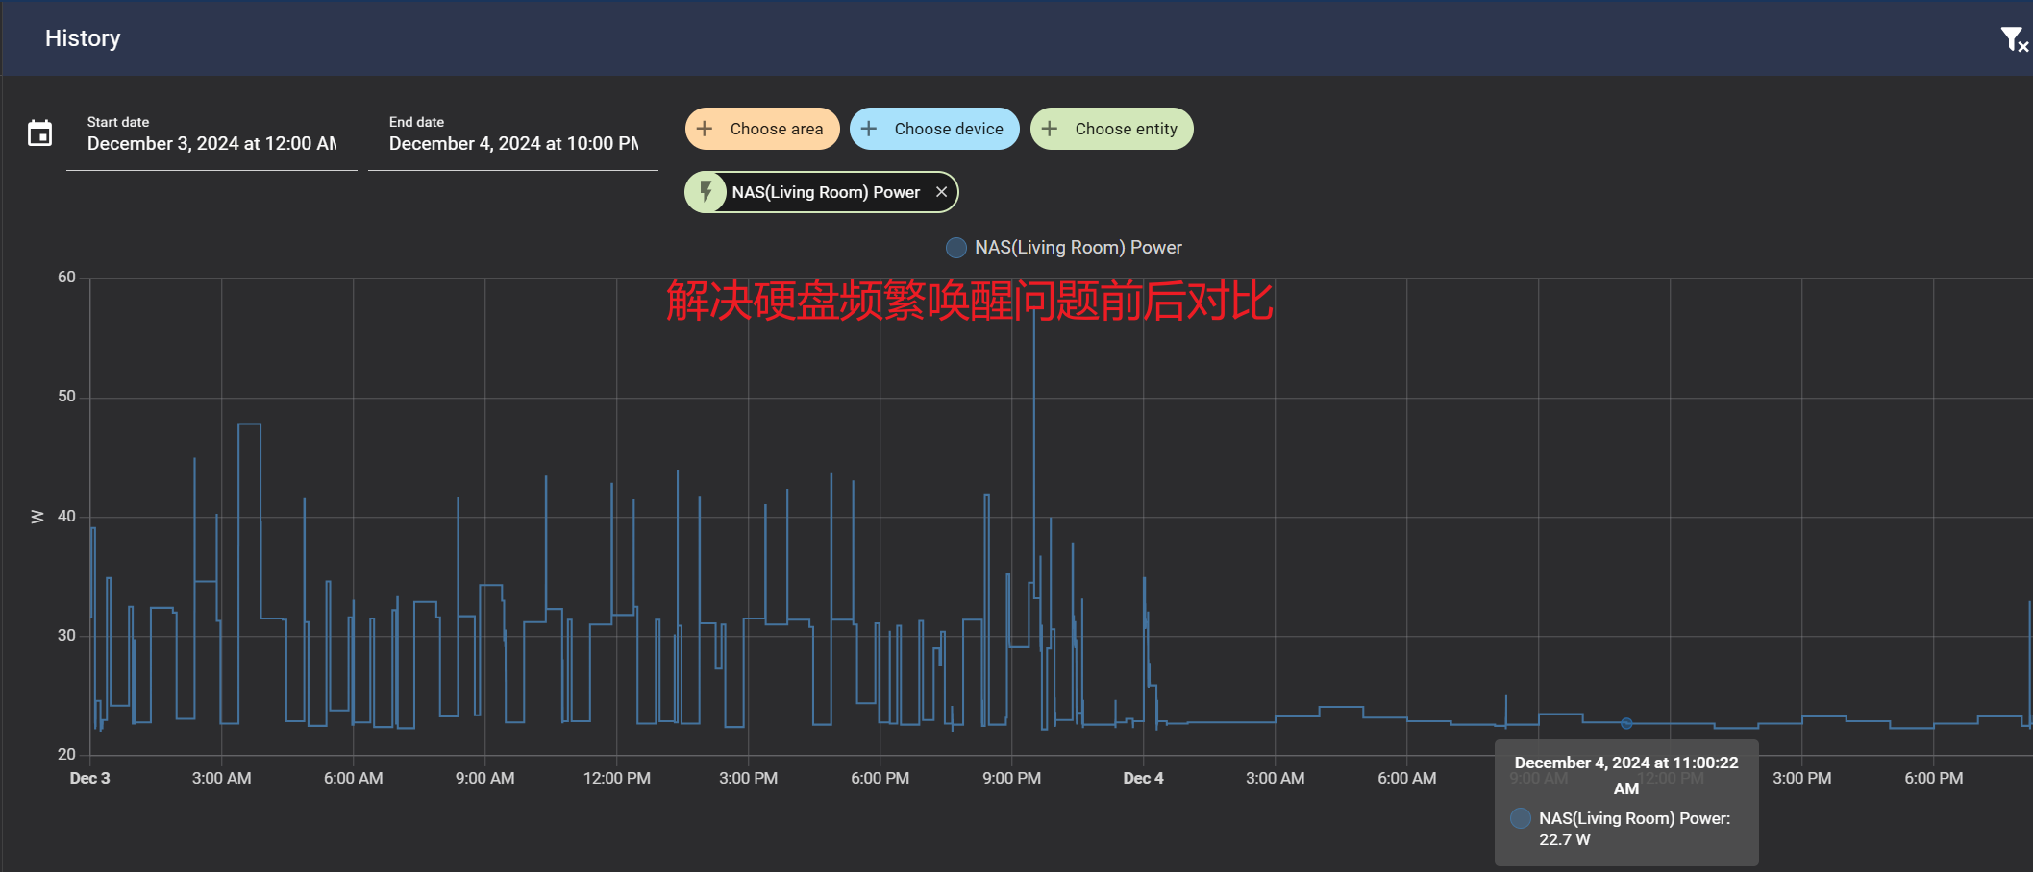Select the NAS(Living Room) Power chip label
This screenshot has height=872, width=2033.
point(826,192)
